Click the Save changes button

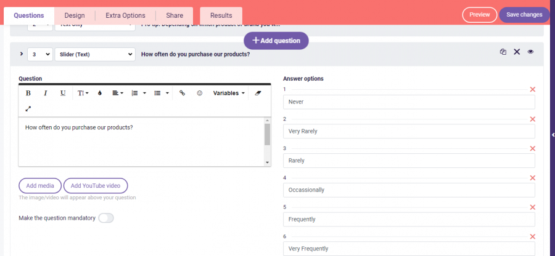(524, 15)
